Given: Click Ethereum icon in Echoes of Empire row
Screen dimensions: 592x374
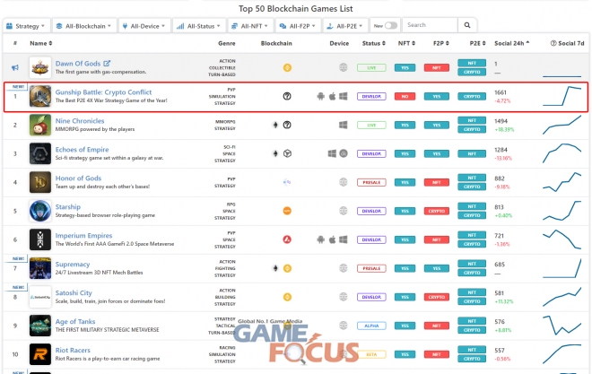Looking at the screenshot, I should (274, 154).
